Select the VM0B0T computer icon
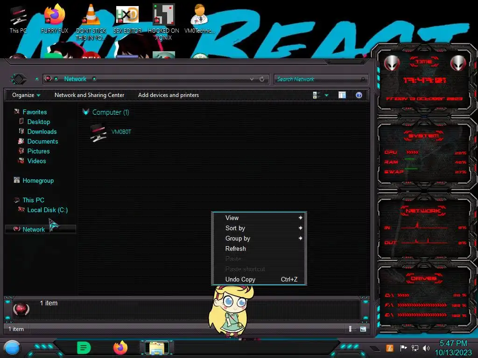Screen dimensions: 478x358 coord(98,133)
